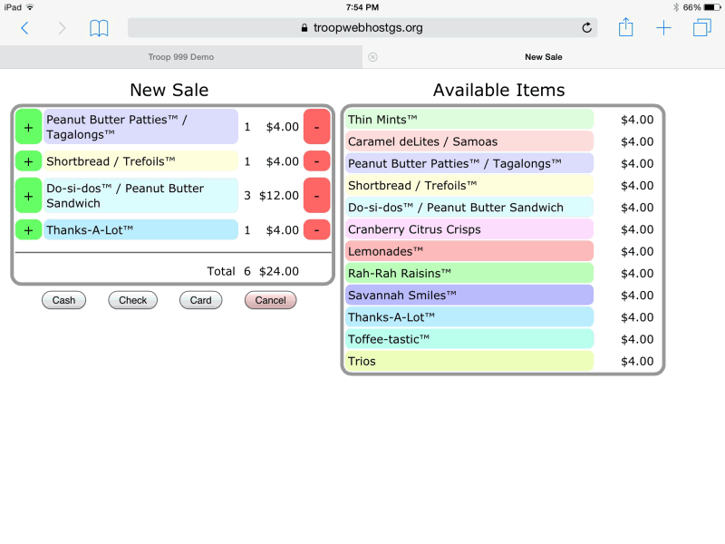Add Toffee-tastic to the sale
725x544 pixels.
tap(469, 339)
